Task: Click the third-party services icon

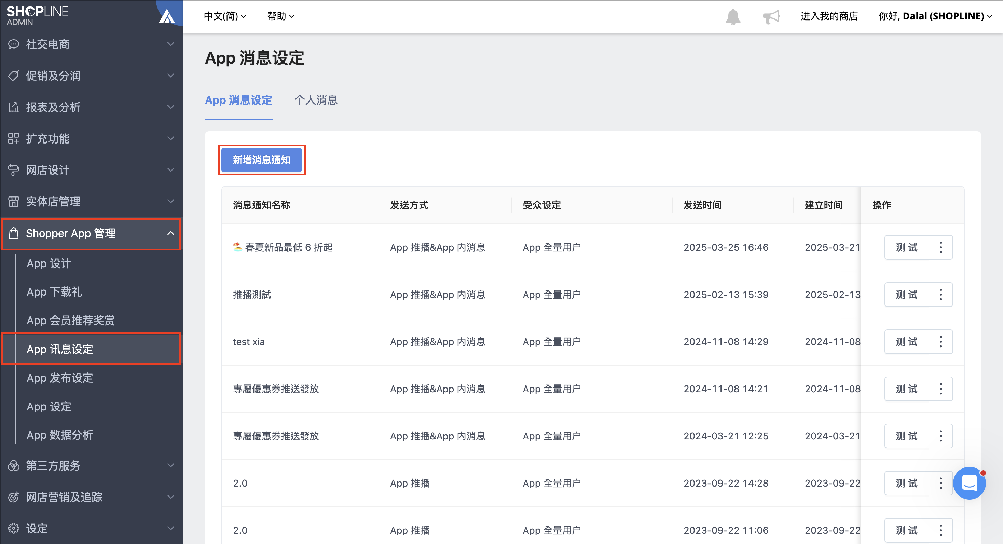Action: tap(14, 466)
